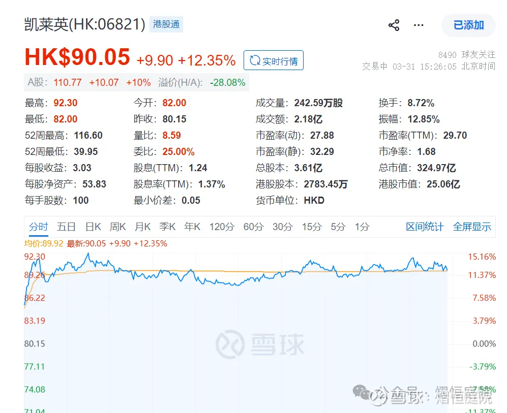Click the 52周最低 value 39.95
This screenshot has height=413, width=507.
[x=85, y=151]
